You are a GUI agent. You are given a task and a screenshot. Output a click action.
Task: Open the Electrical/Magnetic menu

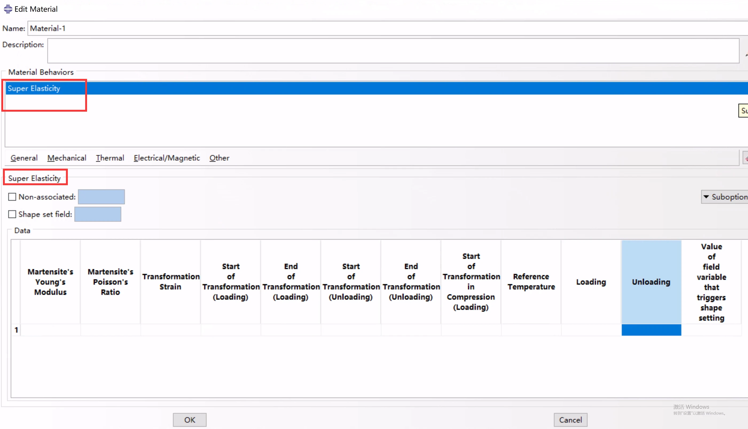167,158
